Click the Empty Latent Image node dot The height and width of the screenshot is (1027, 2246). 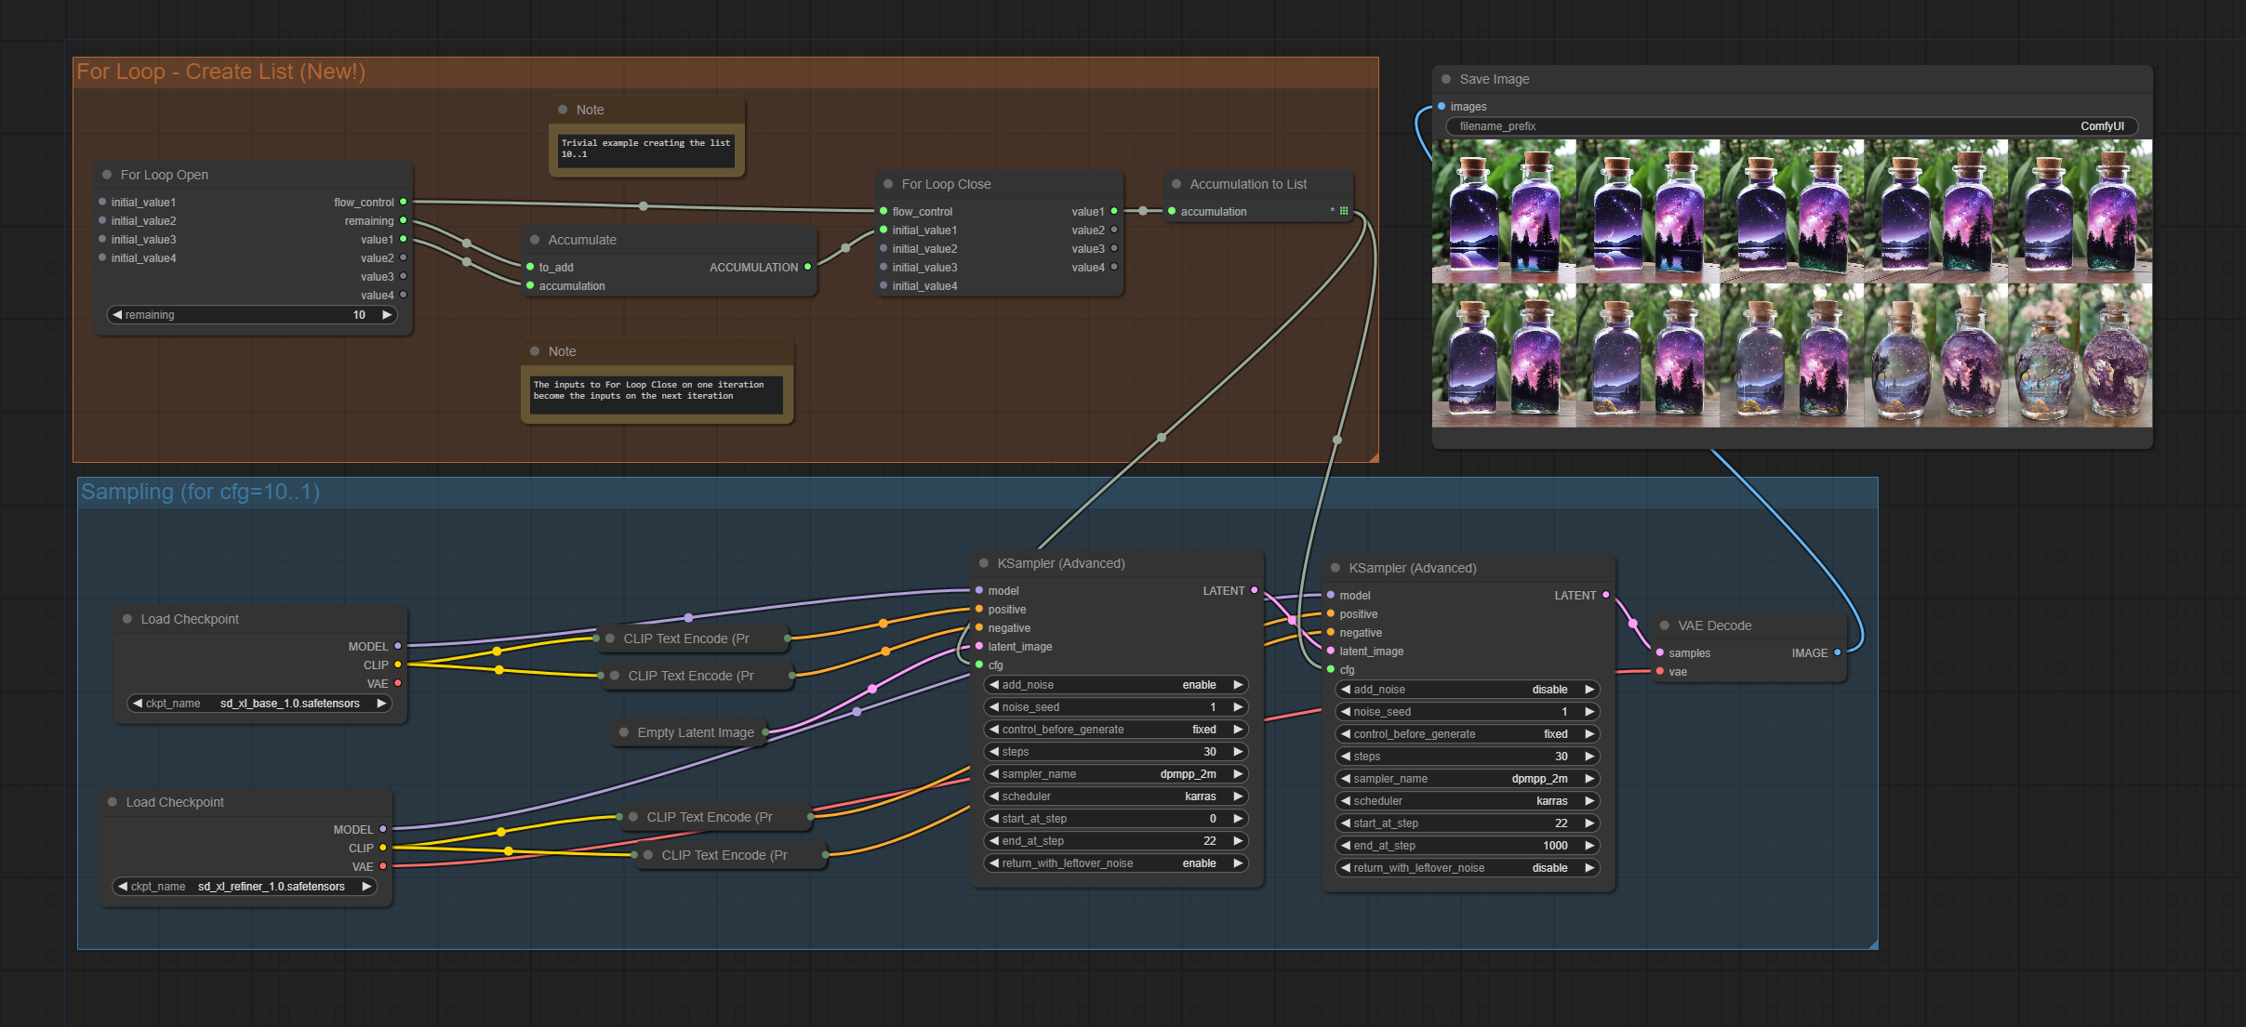point(624,732)
